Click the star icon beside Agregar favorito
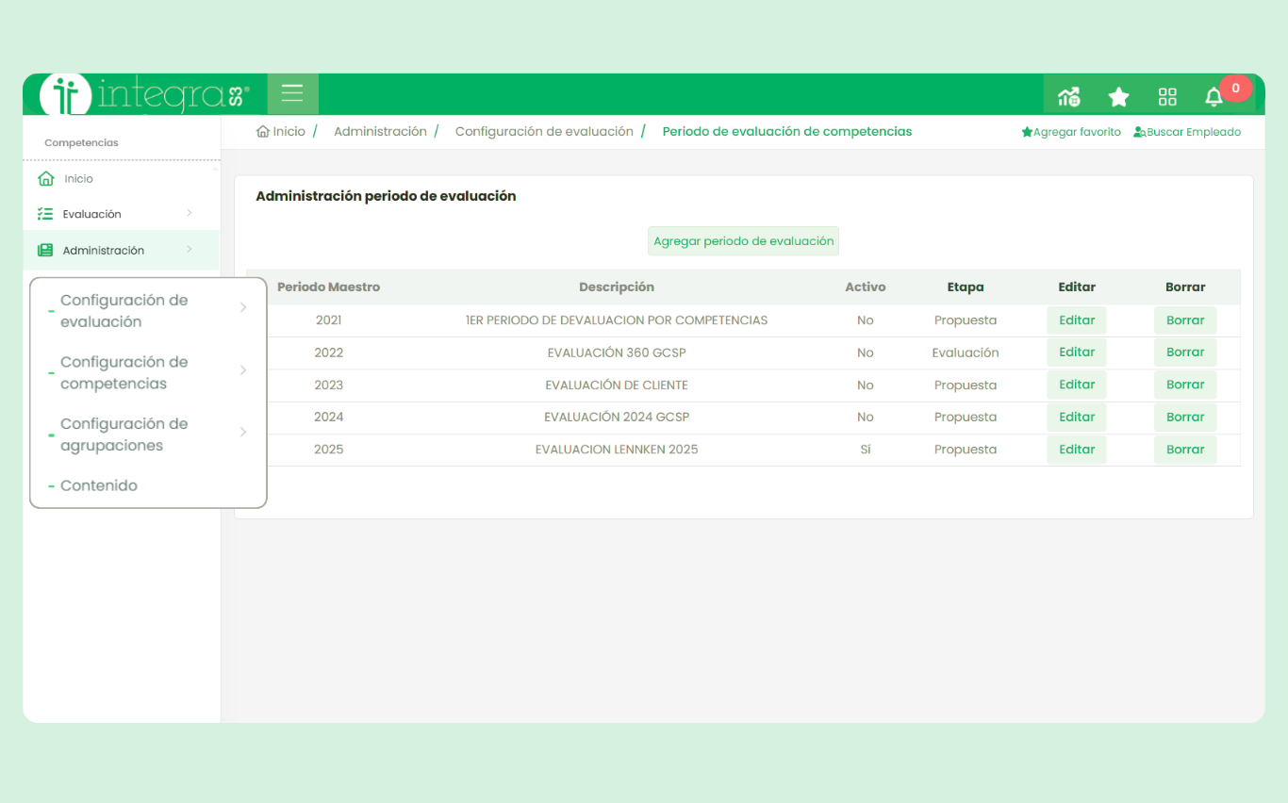The height and width of the screenshot is (803, 1288). pyautogui.click(x=1027, y=132)
